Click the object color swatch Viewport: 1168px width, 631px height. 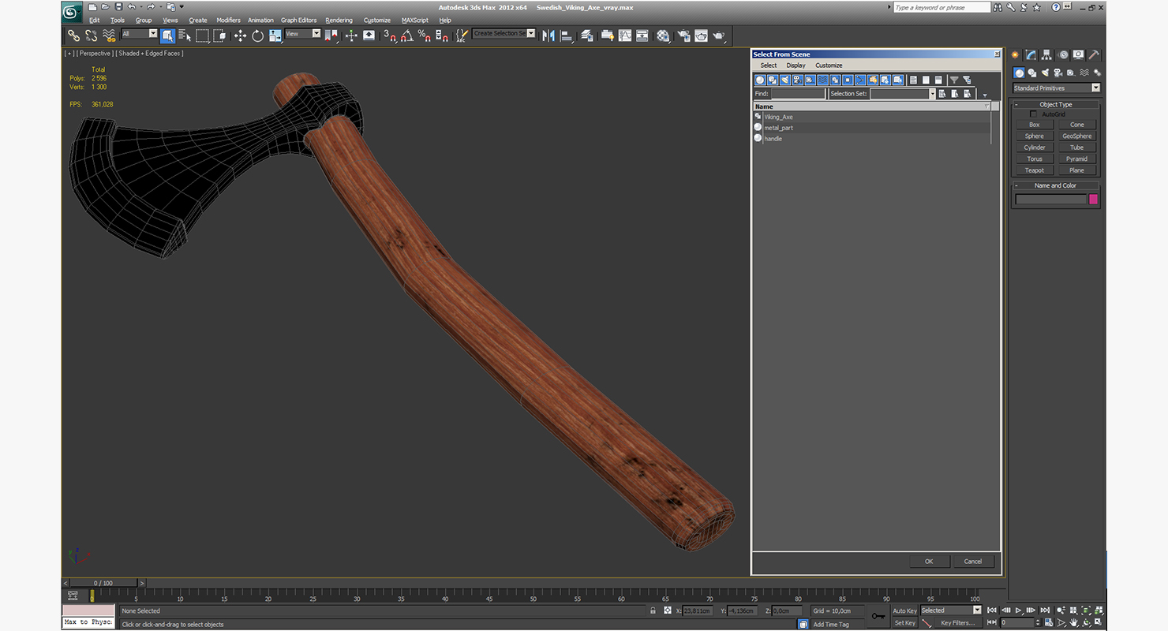pyautogui.click(x=1094, y=200)
